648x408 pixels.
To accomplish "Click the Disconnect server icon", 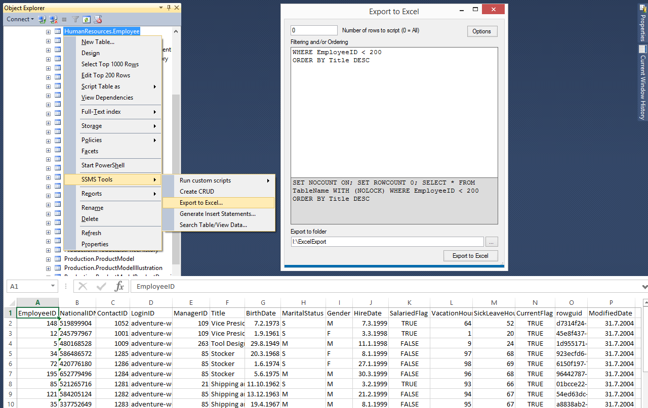I will [x=53, y=19].
